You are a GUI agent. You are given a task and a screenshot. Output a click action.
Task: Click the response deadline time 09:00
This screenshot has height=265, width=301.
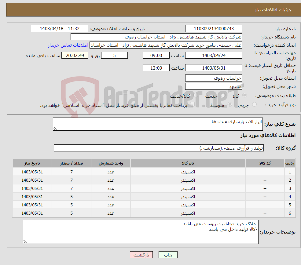tap(156, 56)
